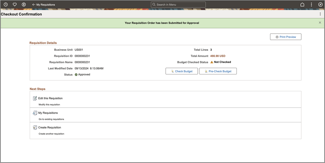The height and width of the screenshot is (163, 325).
Task: Go back to My Requisitions
Action: pyautogui.click(x=44, y=4)
